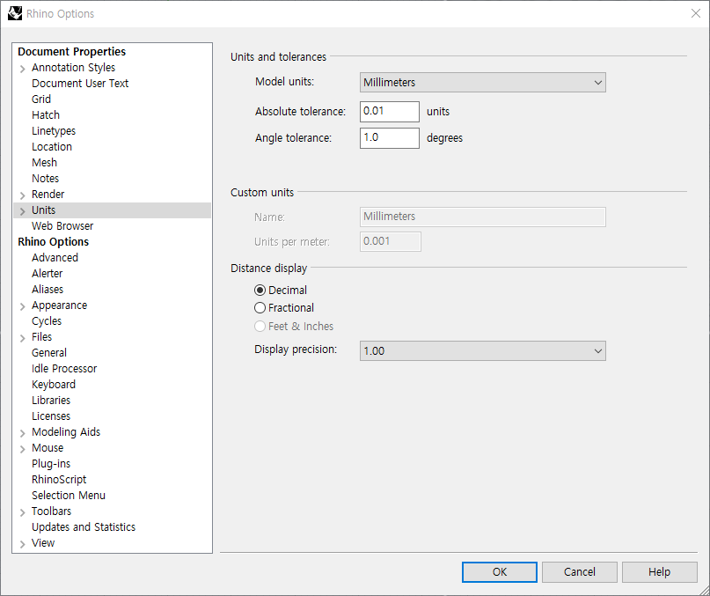Select the Appearance tree label
Viewport: 710px width, 596px height.
59,305
